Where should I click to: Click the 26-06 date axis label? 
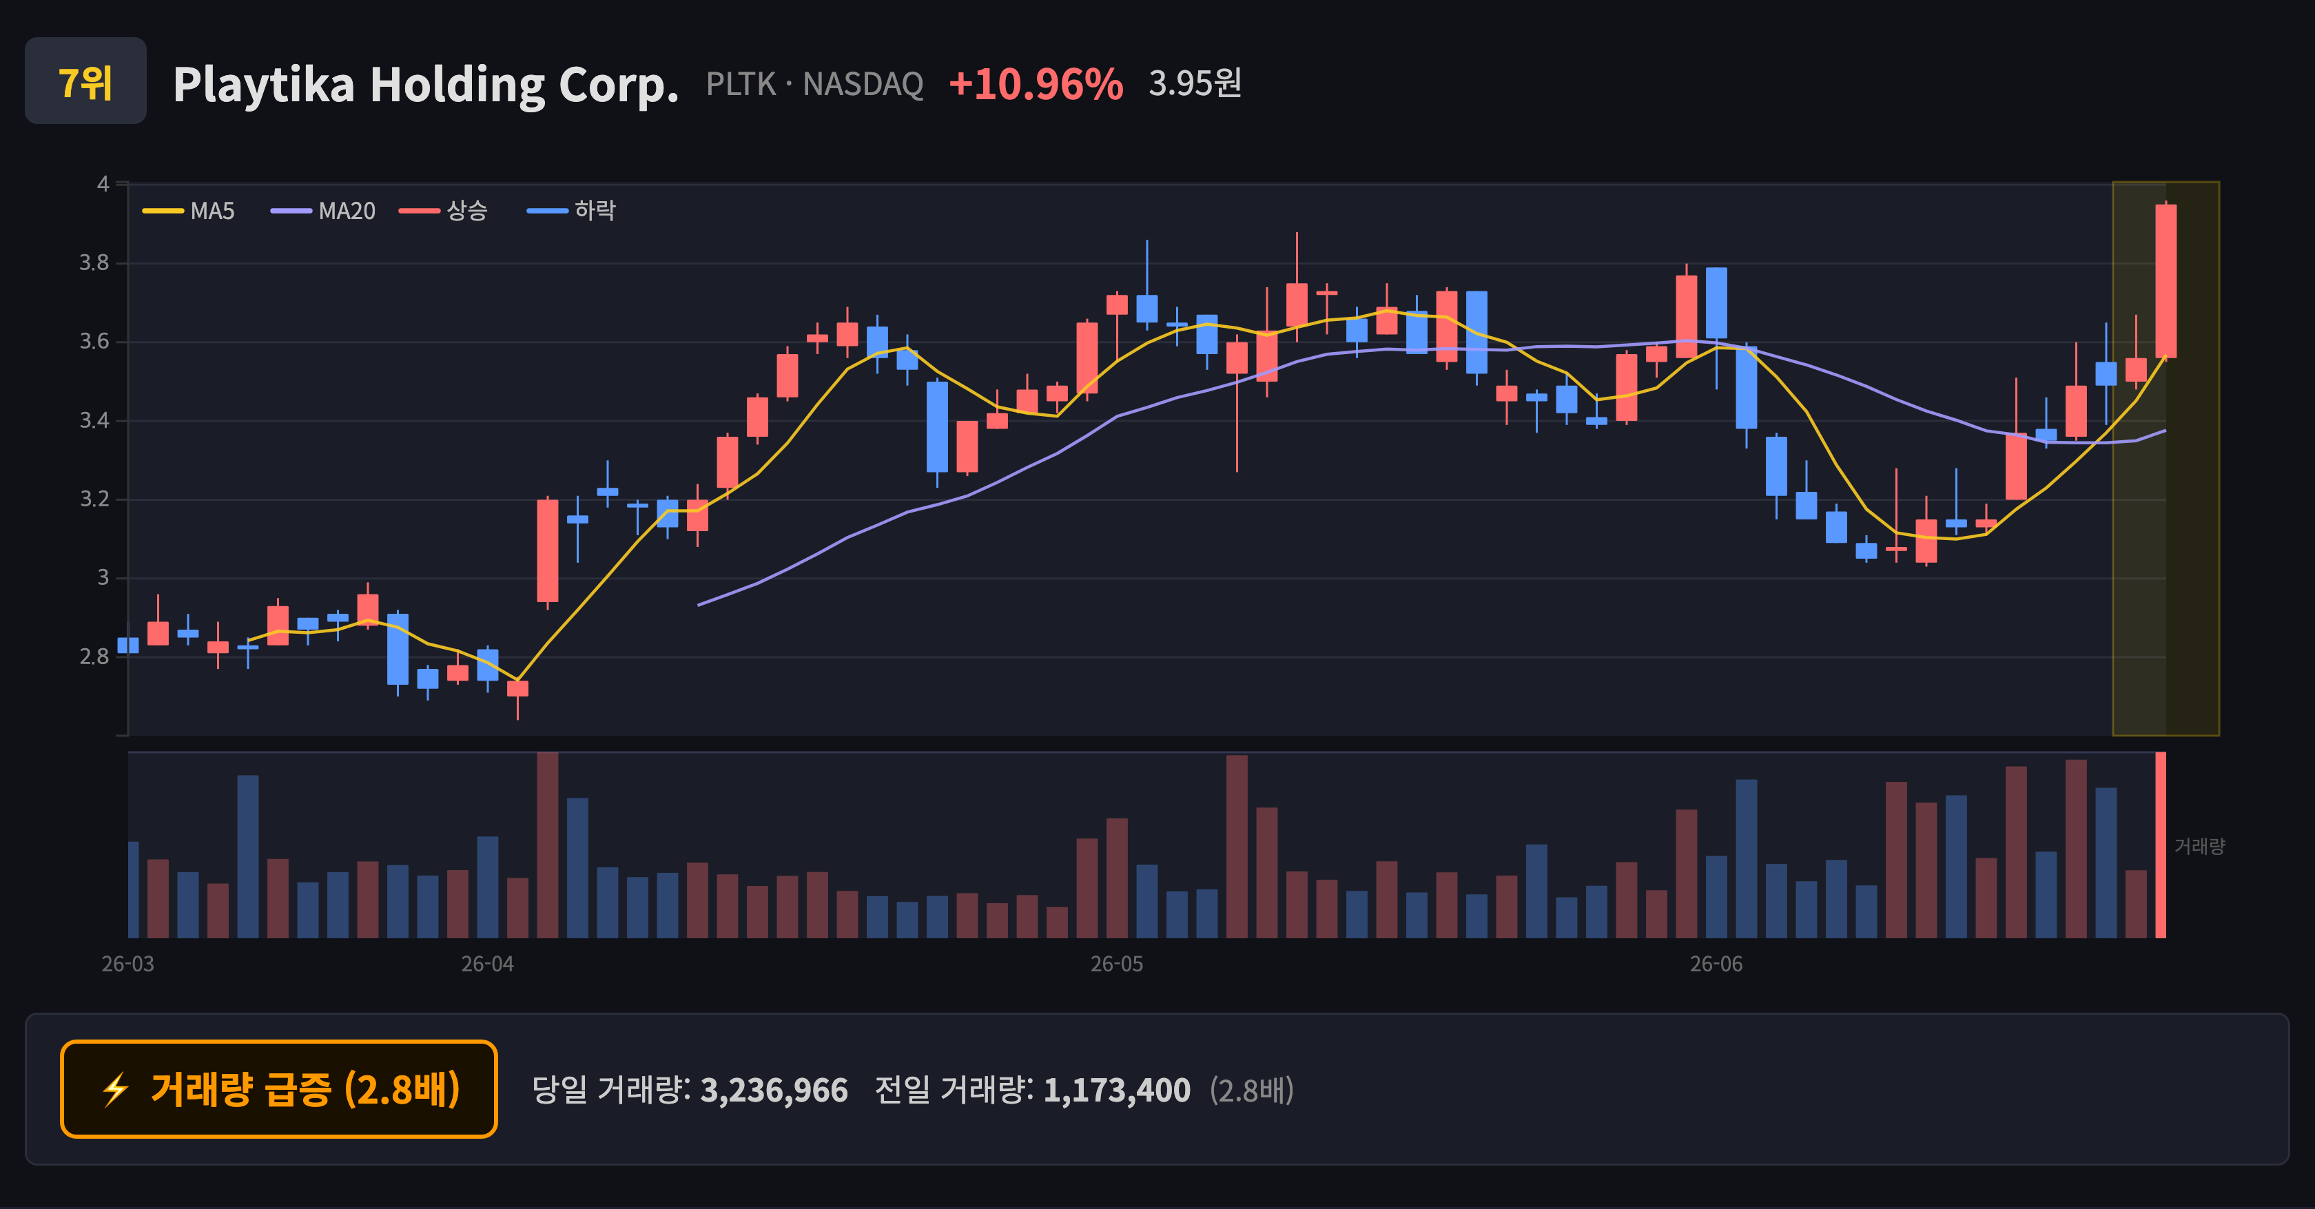coord(1716,964)
